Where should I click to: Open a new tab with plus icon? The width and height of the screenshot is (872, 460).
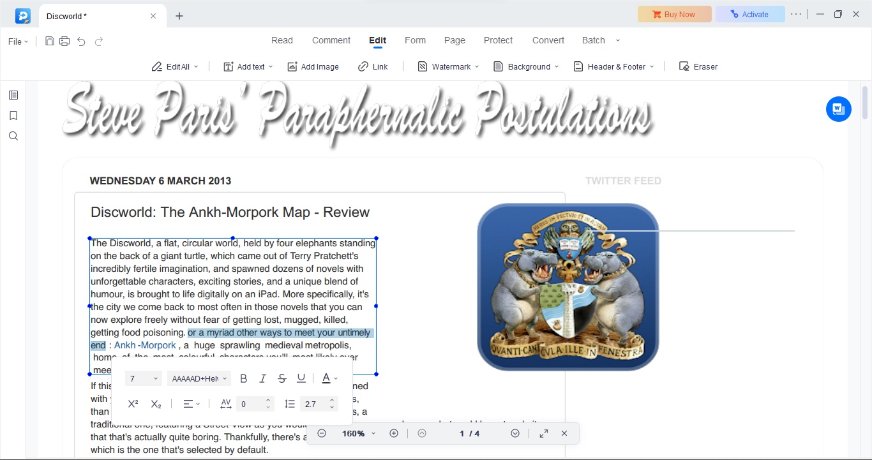point(179,16)
